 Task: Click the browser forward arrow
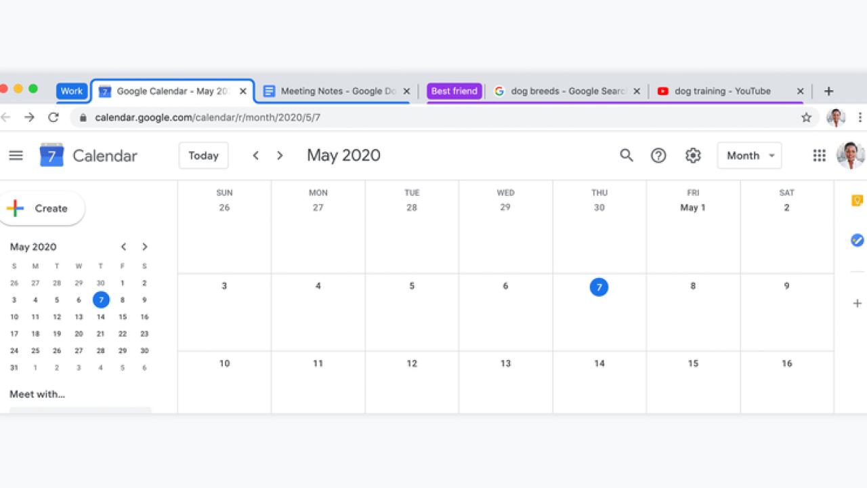pos(29,117)
